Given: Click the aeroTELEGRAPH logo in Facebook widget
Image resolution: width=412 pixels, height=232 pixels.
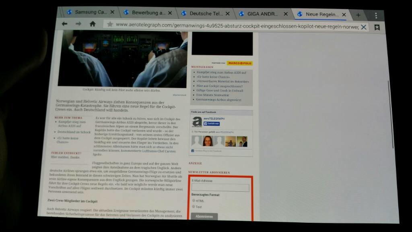Looking at the screenshot, I should tap(197, 122).
